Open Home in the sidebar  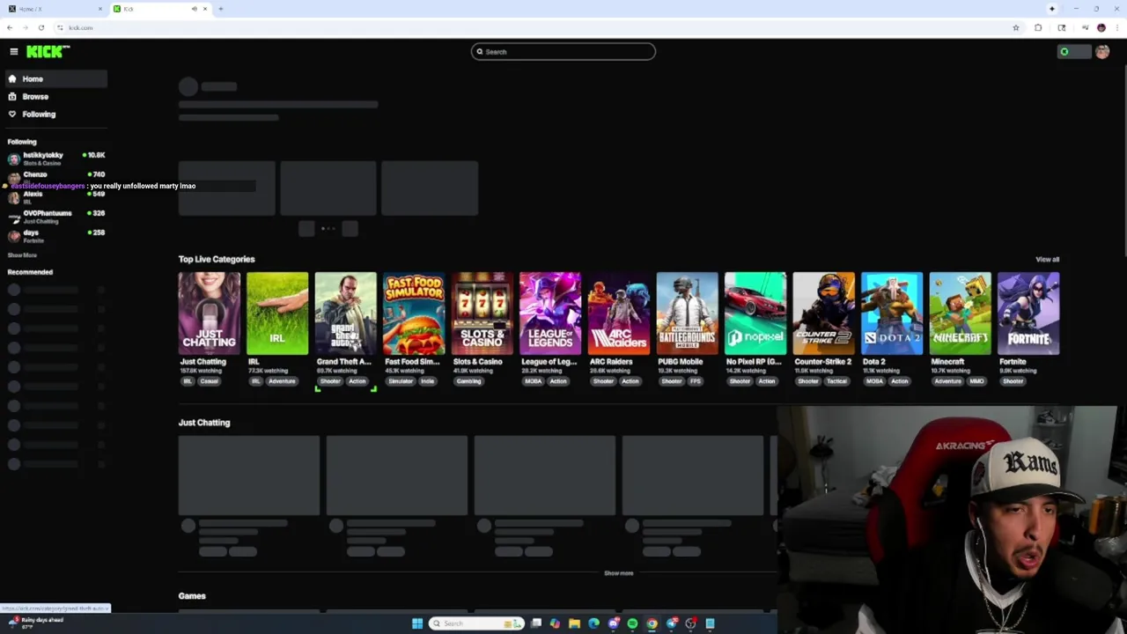(55, 79)
